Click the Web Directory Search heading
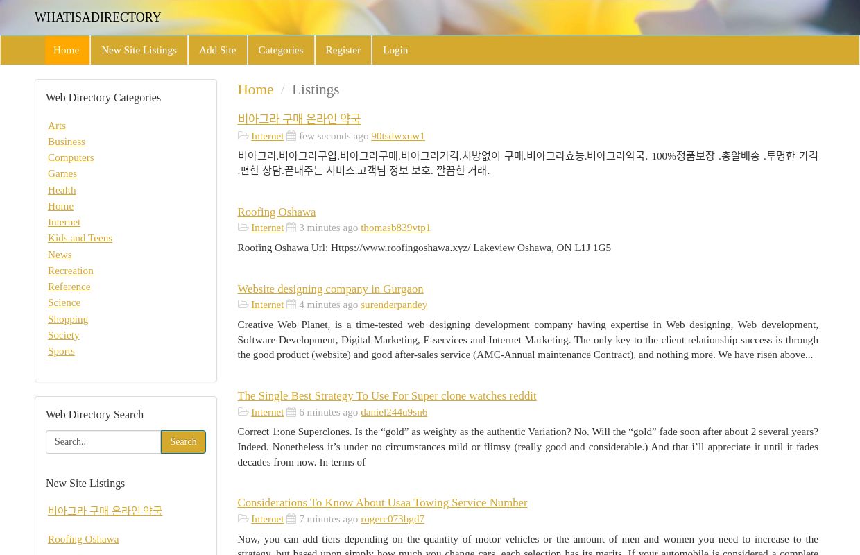Viewport: 860px width, 555px height. [94, 415]
